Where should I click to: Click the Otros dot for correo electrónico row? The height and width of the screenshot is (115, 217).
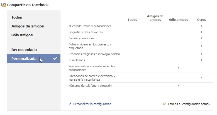[x=201, y=78]
